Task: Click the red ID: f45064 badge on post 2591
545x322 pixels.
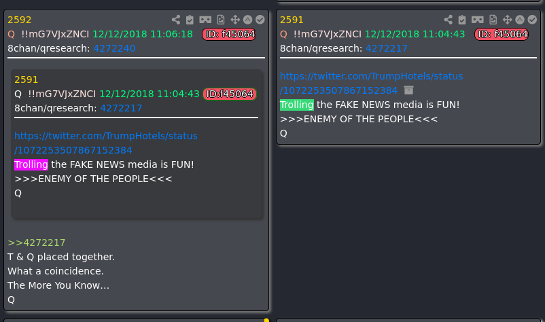Action: click(x=502, y=34)
